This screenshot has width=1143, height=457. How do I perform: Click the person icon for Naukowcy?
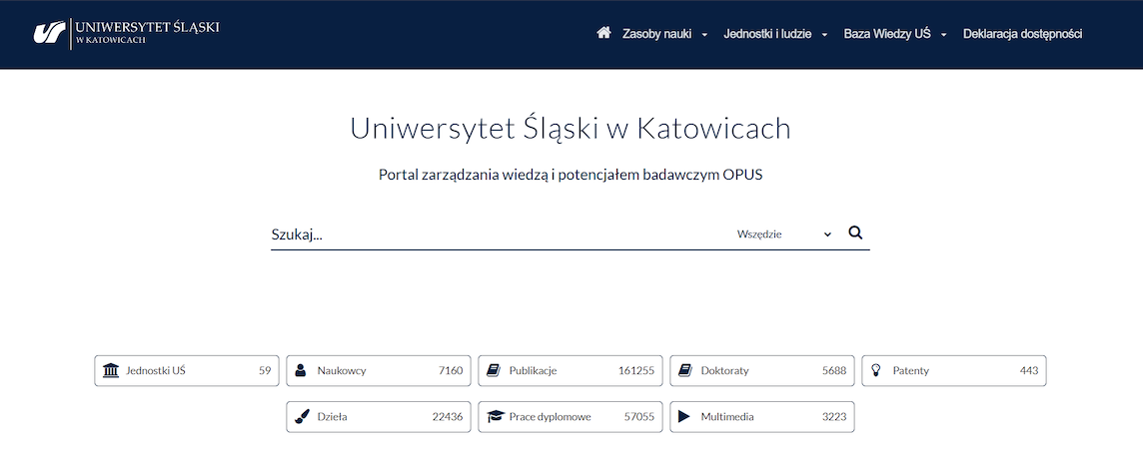301,370
